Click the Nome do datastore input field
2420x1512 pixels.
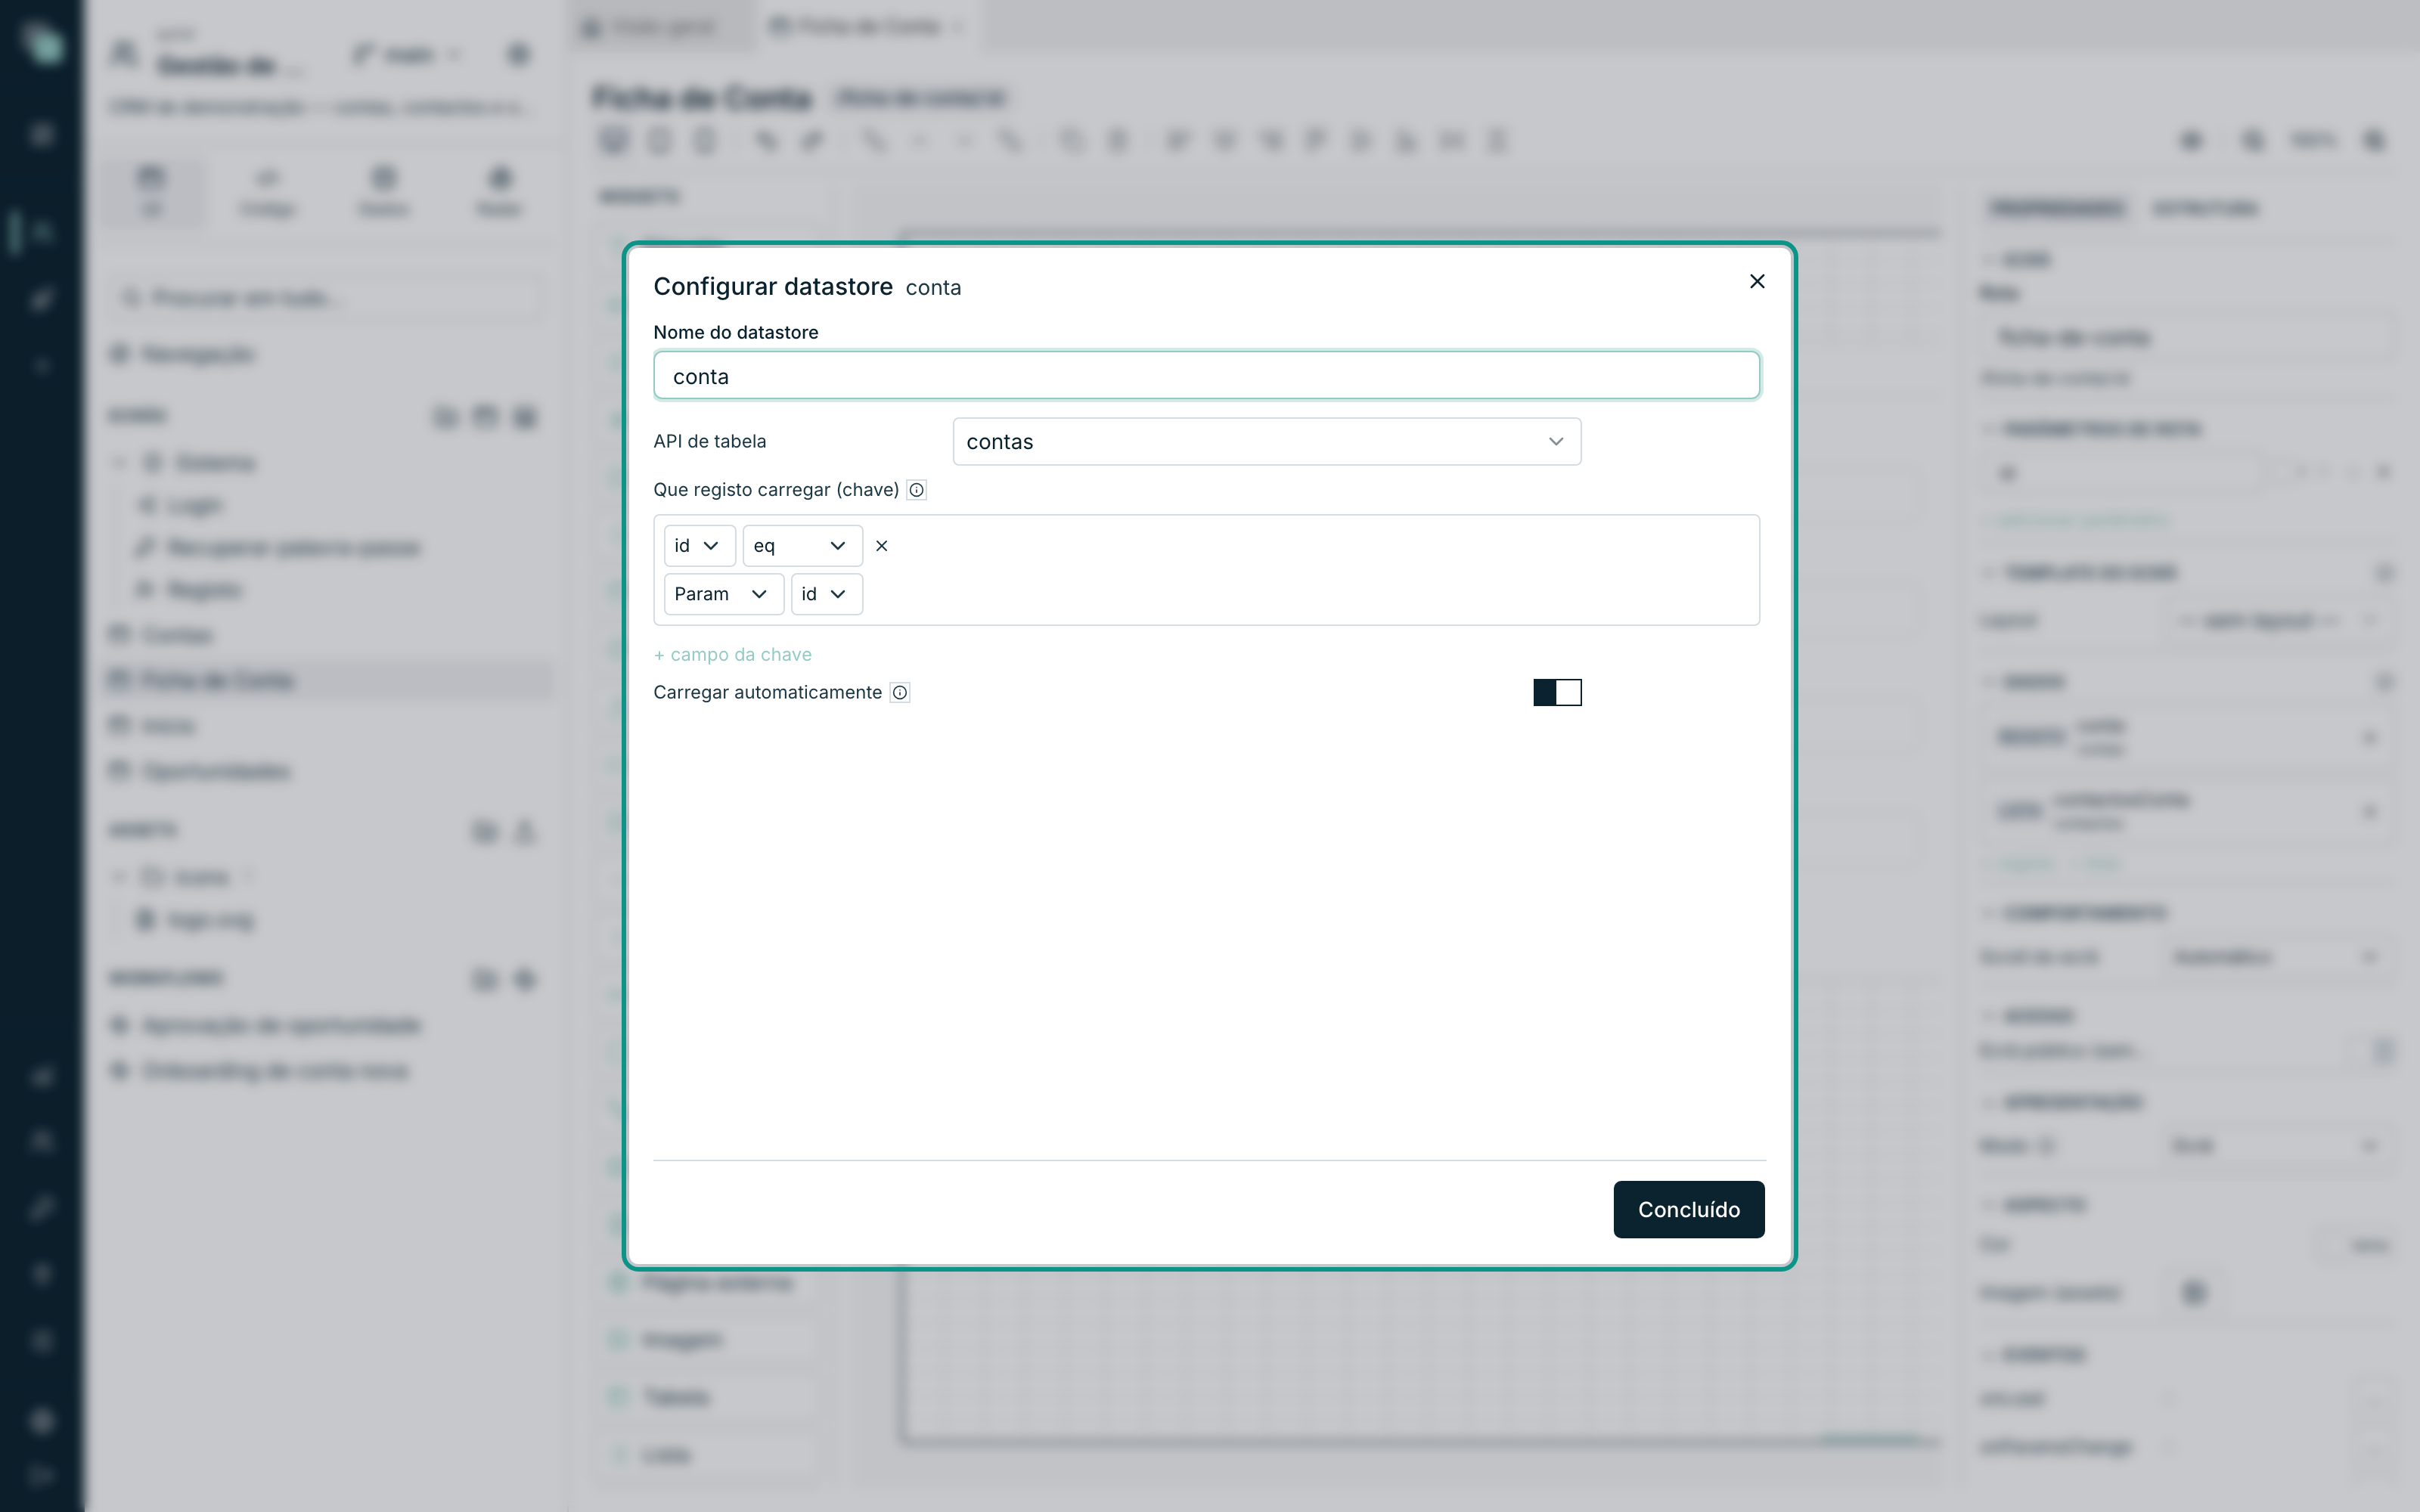pos(1206,376)
